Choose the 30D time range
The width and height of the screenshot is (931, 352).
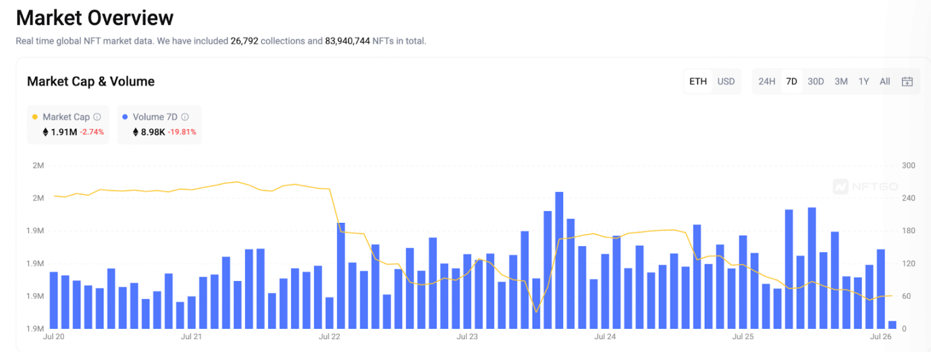(816, 81)
